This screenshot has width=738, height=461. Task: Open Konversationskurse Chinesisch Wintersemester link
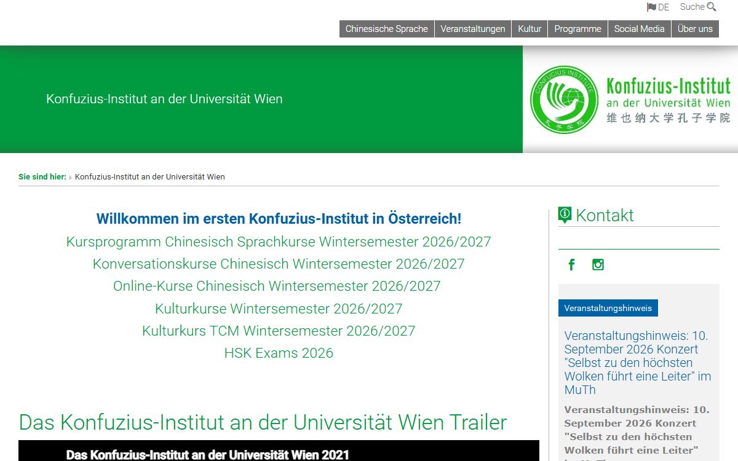point(279,264)
